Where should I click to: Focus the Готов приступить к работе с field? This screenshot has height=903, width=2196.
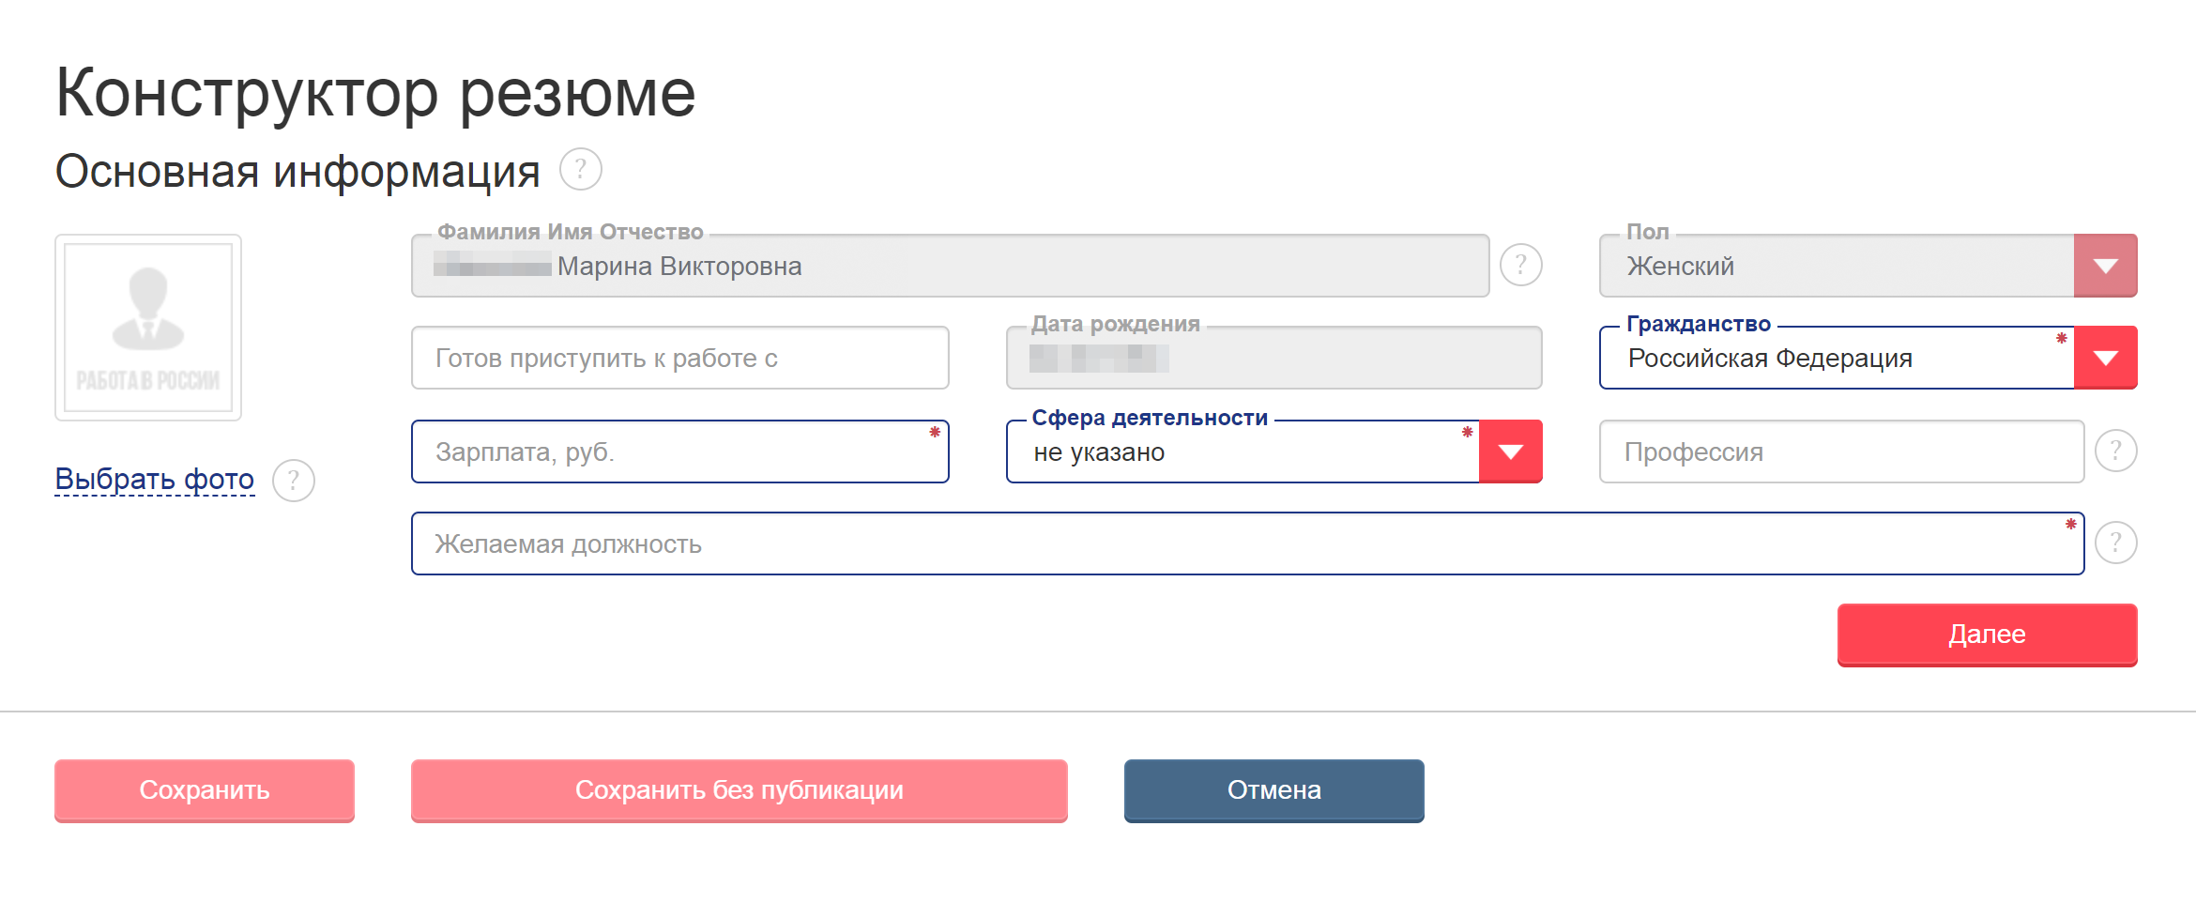point(680,358)
